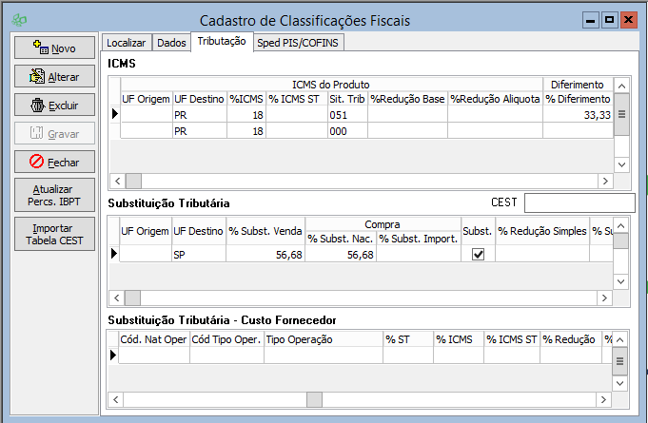Image resolution: width=648 pixels, height=423 pixels.
Task: Open the Localizar tab
Action: coord(127,43)
